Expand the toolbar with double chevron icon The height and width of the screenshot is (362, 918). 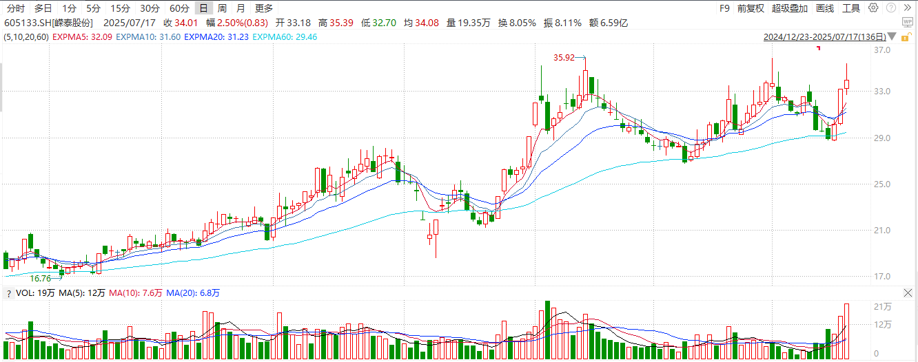907,8
